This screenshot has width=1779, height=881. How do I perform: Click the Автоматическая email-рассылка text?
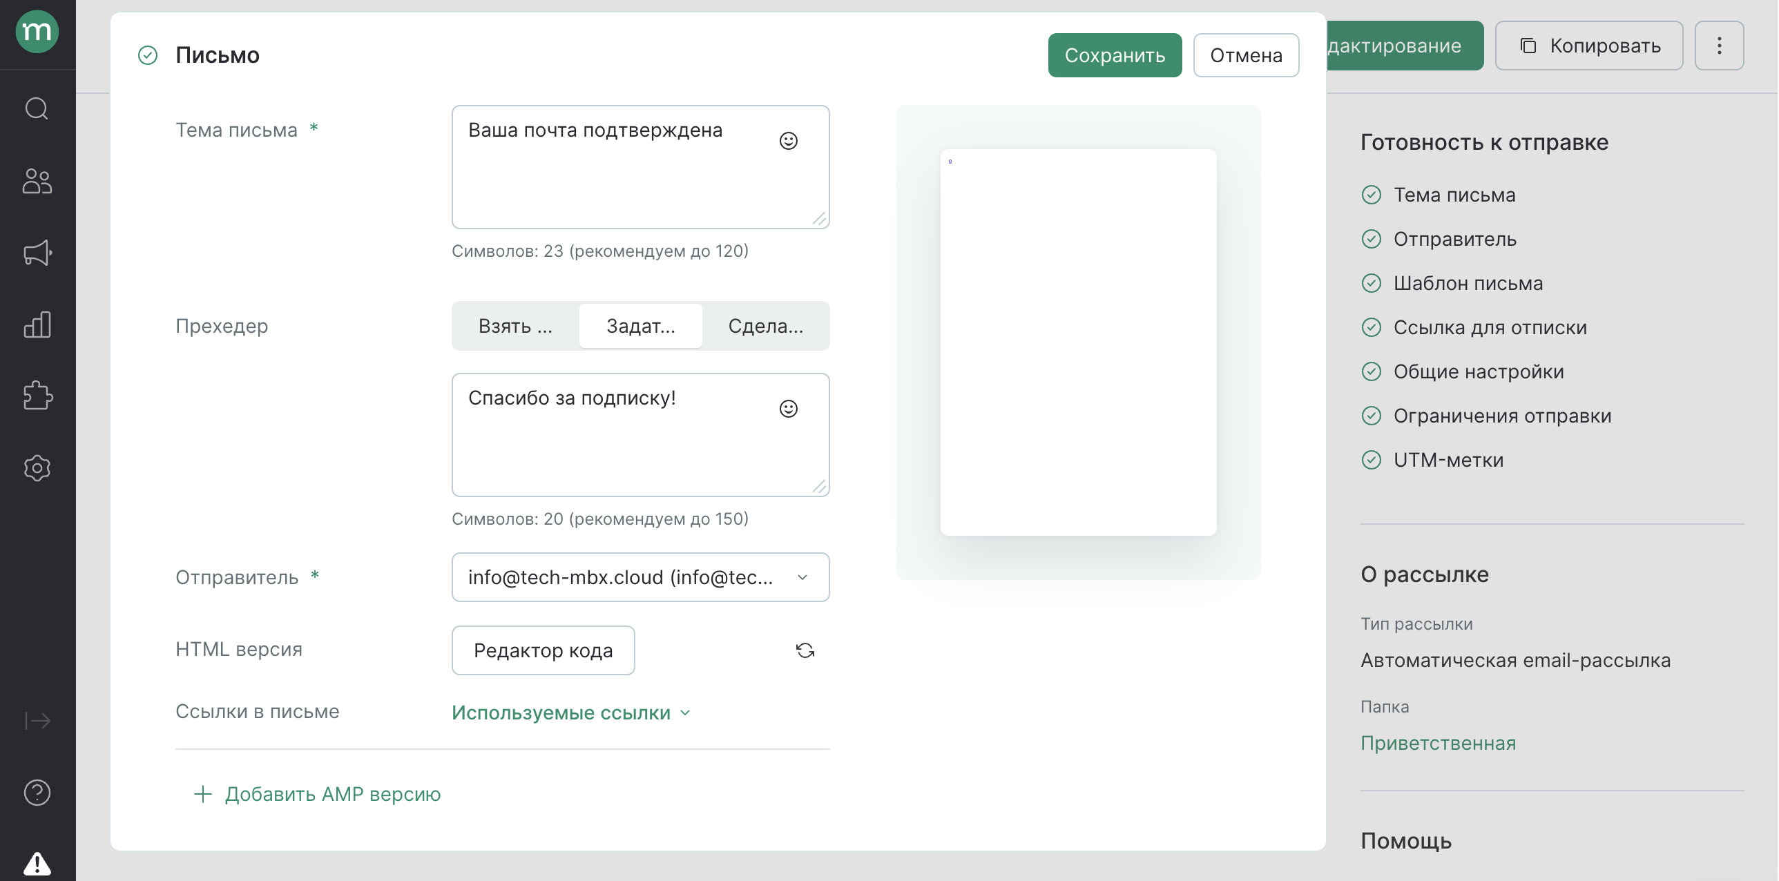click(1516, 660)
